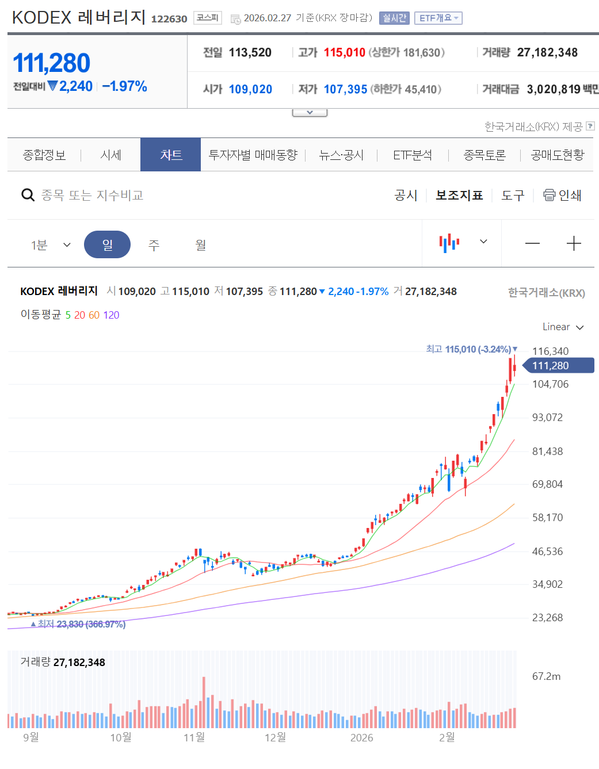
Task: Click the 공시 chart option
Action: coord(406,195)
